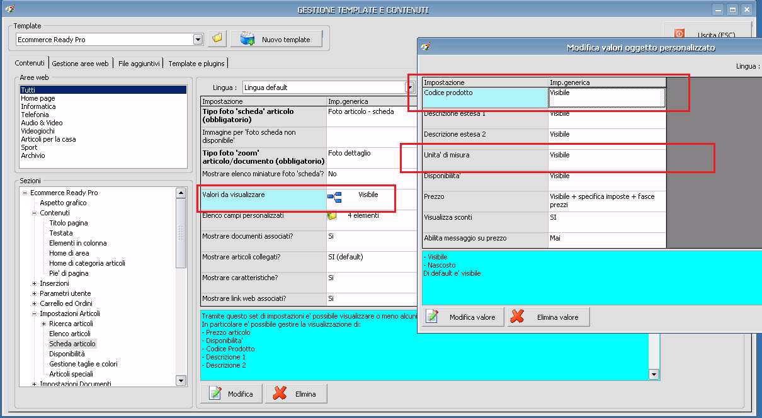Viewport: 762px width, 418px height.
Task: Click Modifica valore button
Action: coord(463,317)
